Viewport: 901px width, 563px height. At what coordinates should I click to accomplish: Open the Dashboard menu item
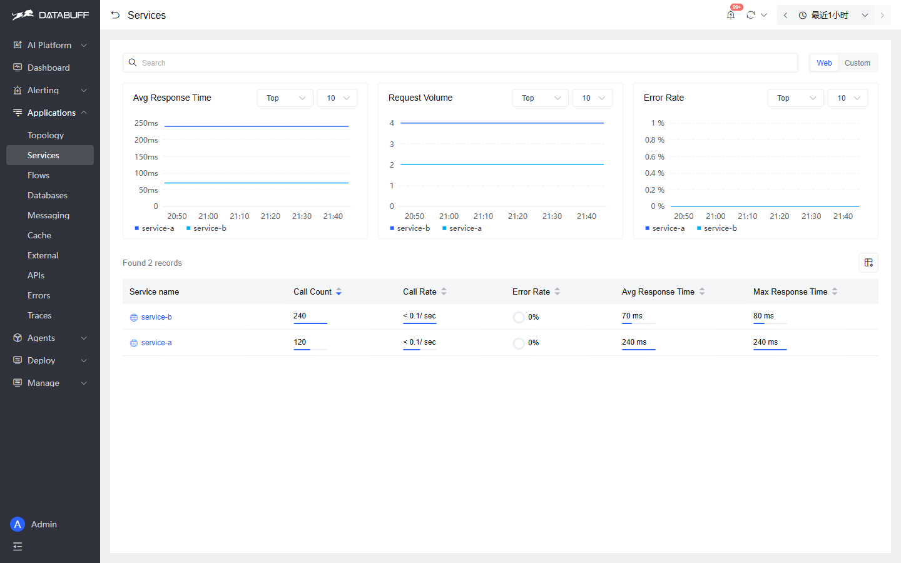[50, 68]
